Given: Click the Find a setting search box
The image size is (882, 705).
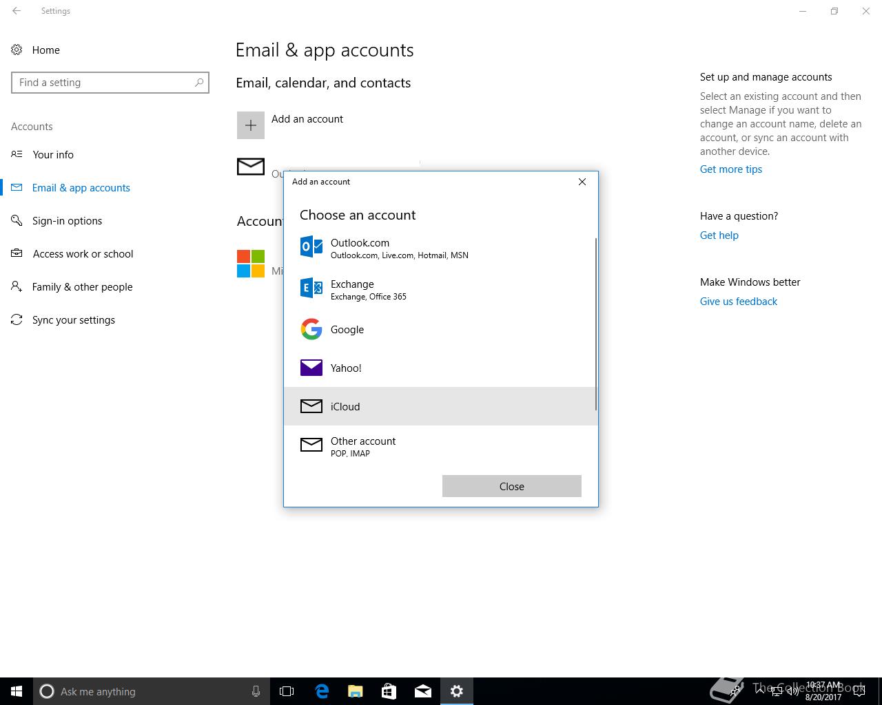Looking at the screenshot, I should click(x=110, y=83).
